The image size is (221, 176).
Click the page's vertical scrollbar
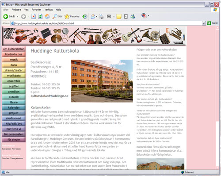pyautogui.click(x=217, y=74)
